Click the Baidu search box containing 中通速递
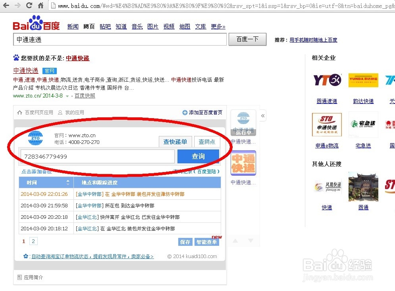Image resolution: width=395 pixels, height=291 pixels. (x=120, y=40)
